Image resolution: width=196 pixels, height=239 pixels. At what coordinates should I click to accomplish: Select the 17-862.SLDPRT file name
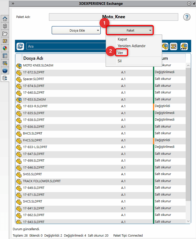click(x=34, y=215)
